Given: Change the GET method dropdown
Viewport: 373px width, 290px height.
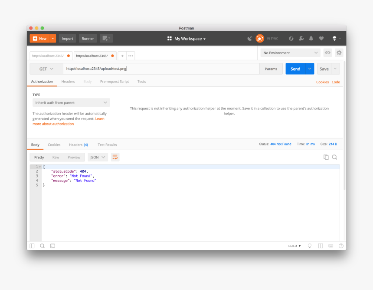Looking at the screenshot, I should [x=46, y=69].
